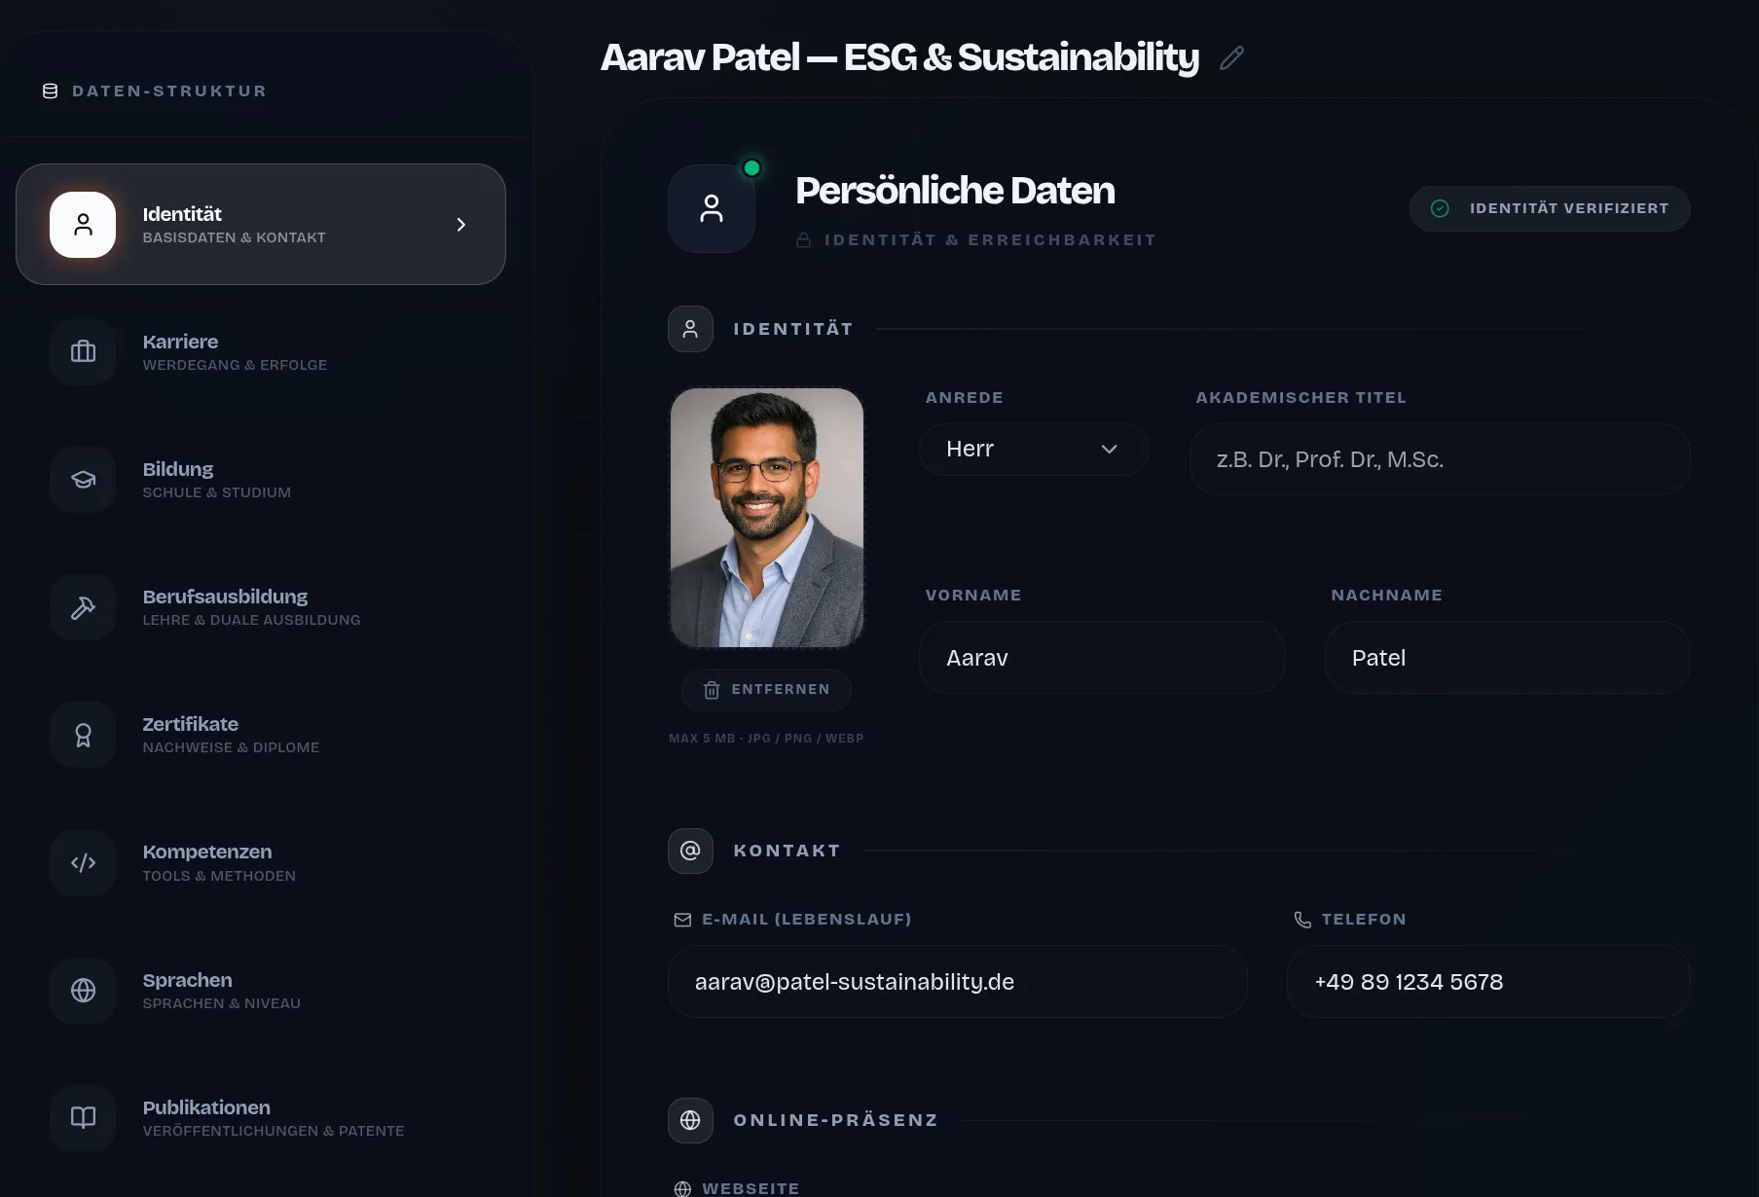This screenshot has width=1759, height=1197.
Task: Click the DATEN-STRUKTUR sidebar header text
Action: pyautogui.click(x=169, y=91)
